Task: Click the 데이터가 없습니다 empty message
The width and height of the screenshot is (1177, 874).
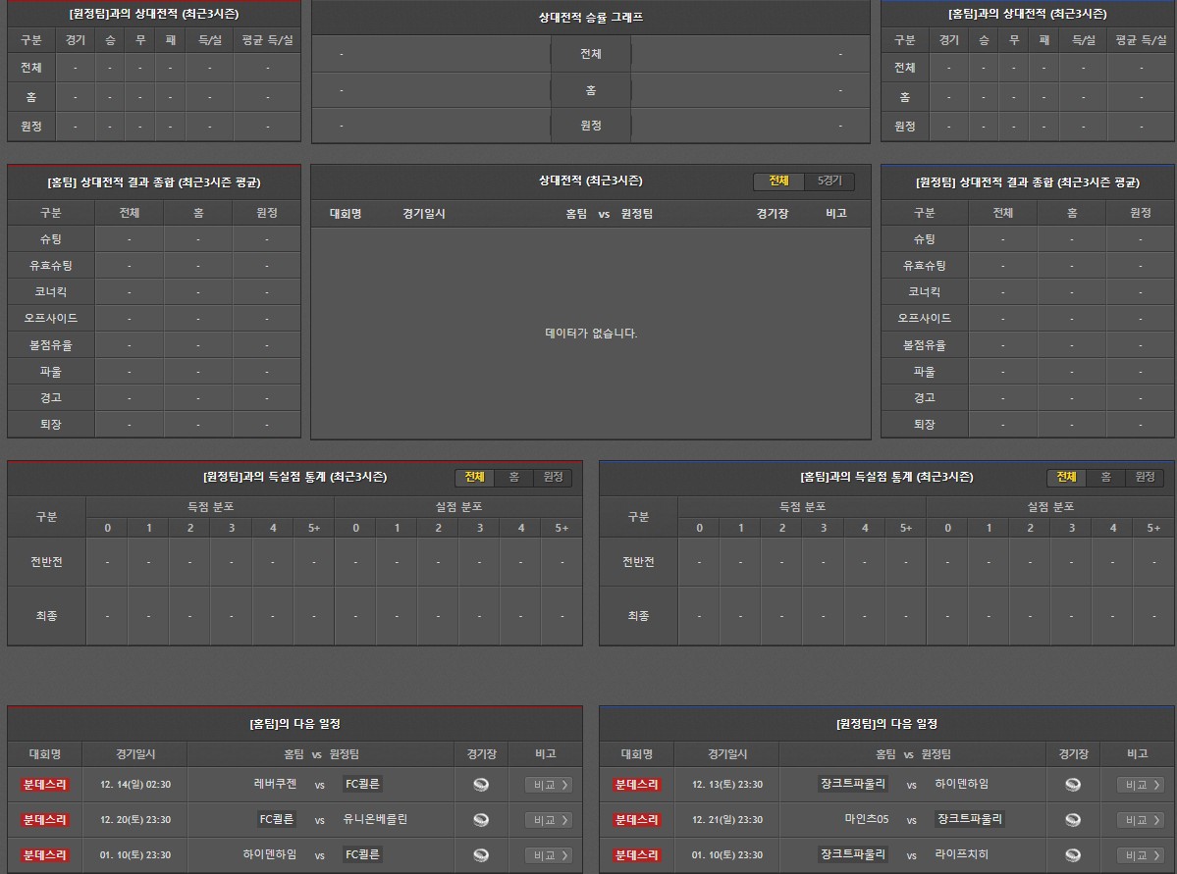Action: 591,334
